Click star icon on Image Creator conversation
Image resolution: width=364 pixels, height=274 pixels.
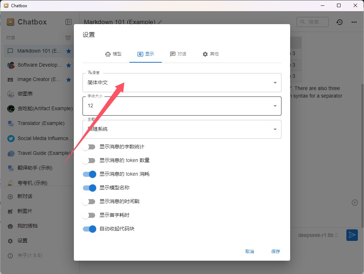(68, 80)
